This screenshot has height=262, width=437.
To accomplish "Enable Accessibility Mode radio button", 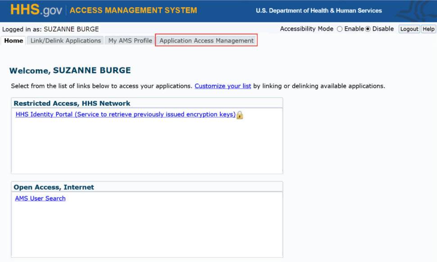I will (340, 29).
